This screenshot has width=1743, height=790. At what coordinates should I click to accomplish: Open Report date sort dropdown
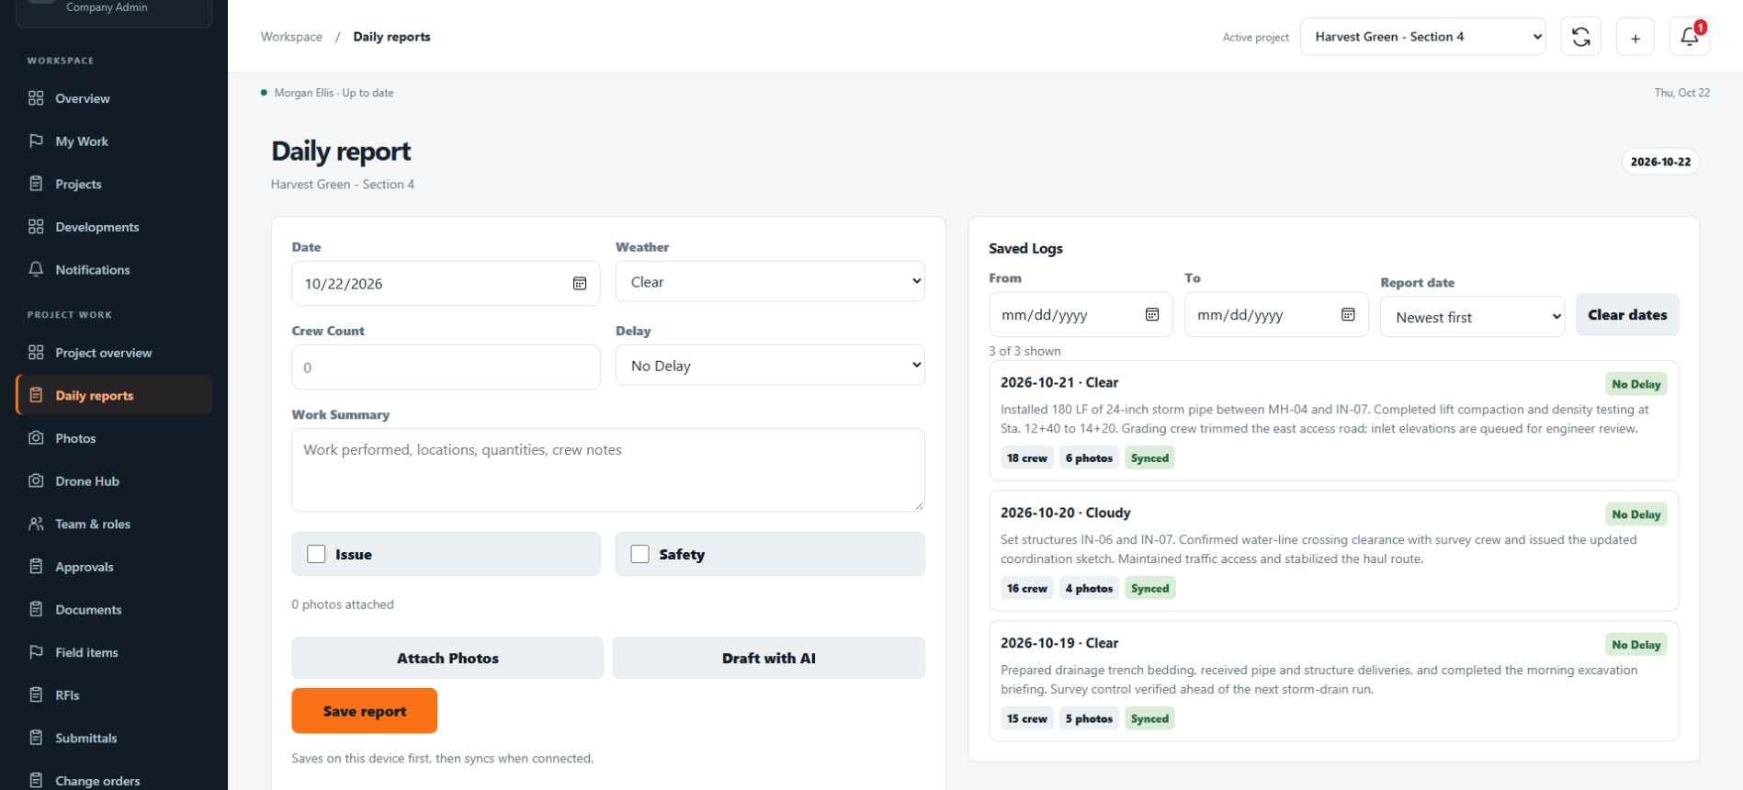[x=1472, y=317]
